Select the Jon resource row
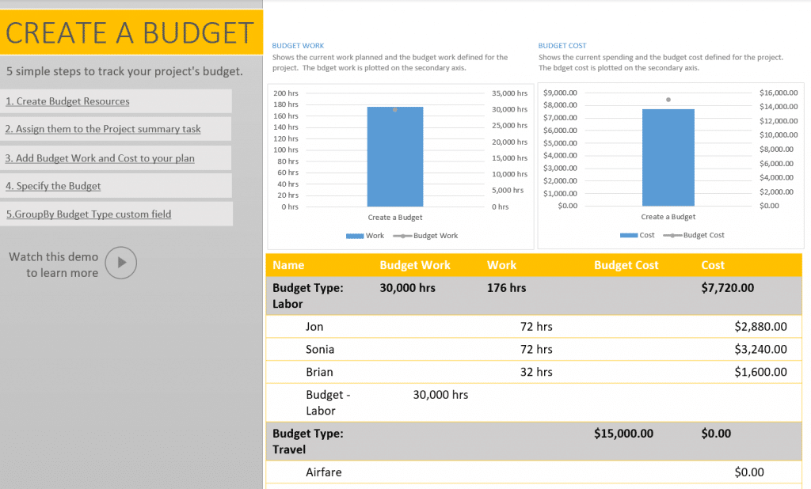811x489 pixels. pyautogui.click(x=314, y=326)
